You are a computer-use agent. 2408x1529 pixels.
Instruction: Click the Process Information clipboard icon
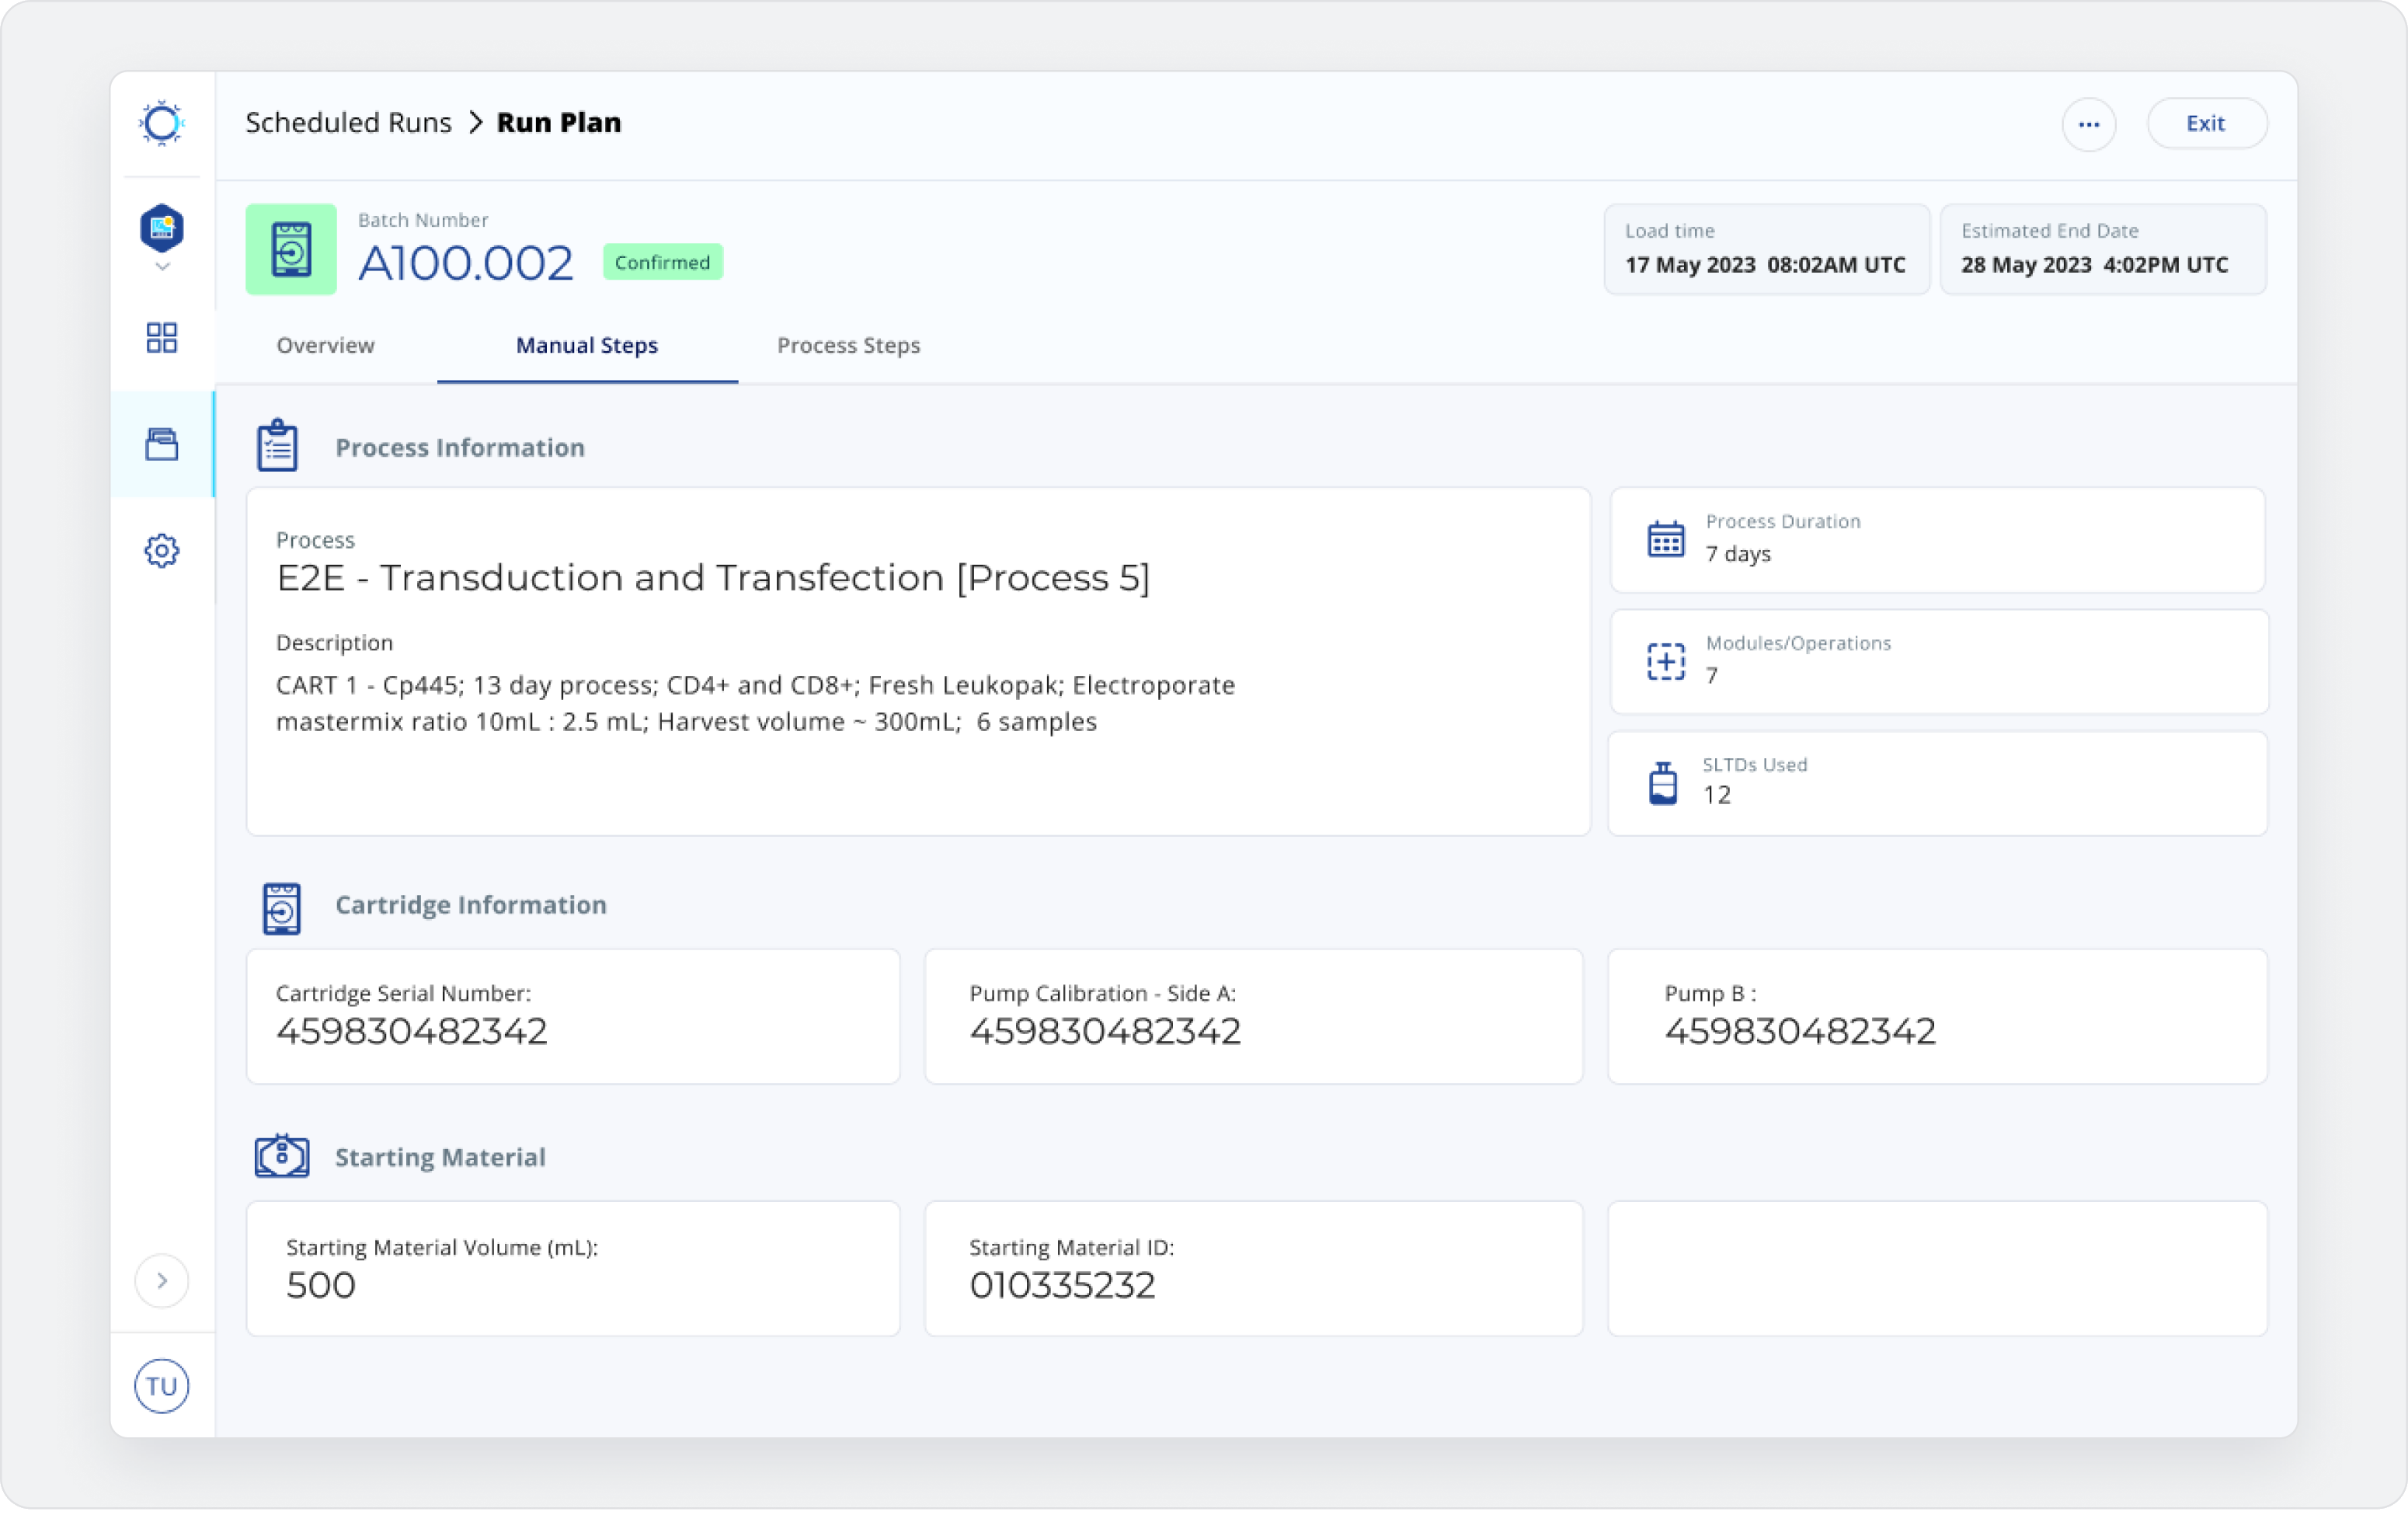point(277,446)
